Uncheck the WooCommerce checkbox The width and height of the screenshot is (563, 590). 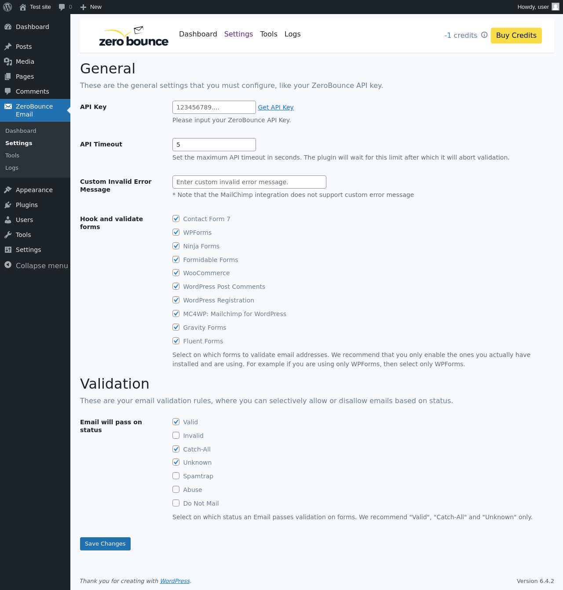(176, 273)
